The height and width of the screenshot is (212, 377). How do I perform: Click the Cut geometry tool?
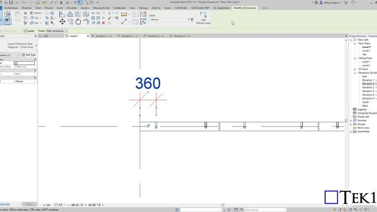[35, 18]
